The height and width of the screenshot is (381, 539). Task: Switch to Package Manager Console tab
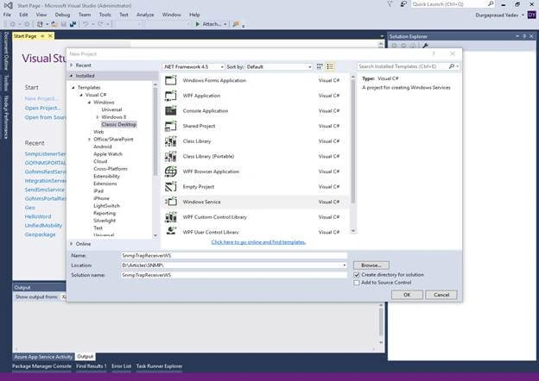[42, 366]
